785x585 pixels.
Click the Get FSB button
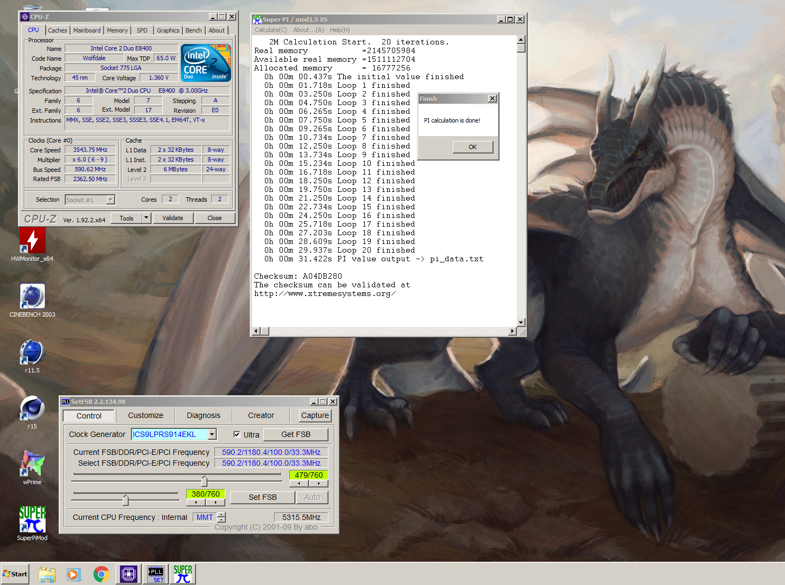pos(296,434)
